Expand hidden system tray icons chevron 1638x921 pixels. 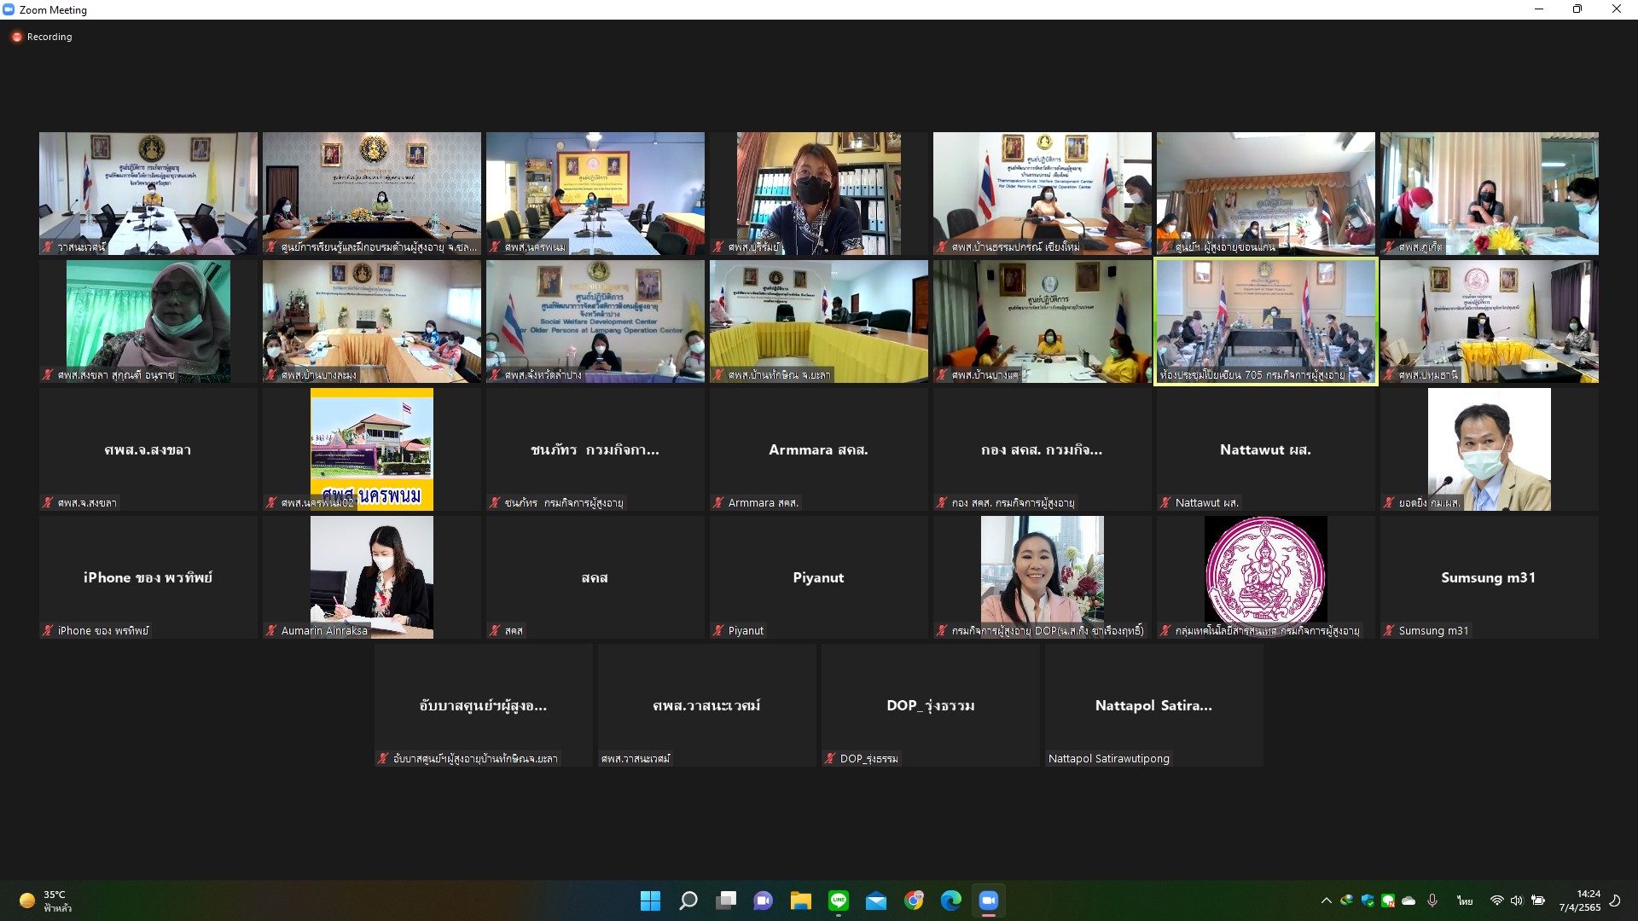(1326, 901)
